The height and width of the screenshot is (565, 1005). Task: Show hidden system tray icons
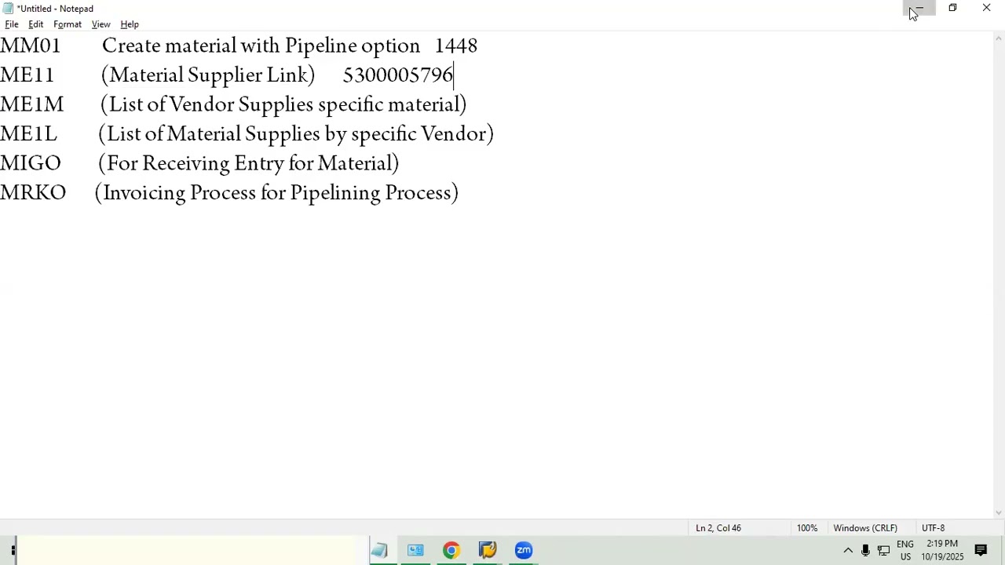point(848,551)
